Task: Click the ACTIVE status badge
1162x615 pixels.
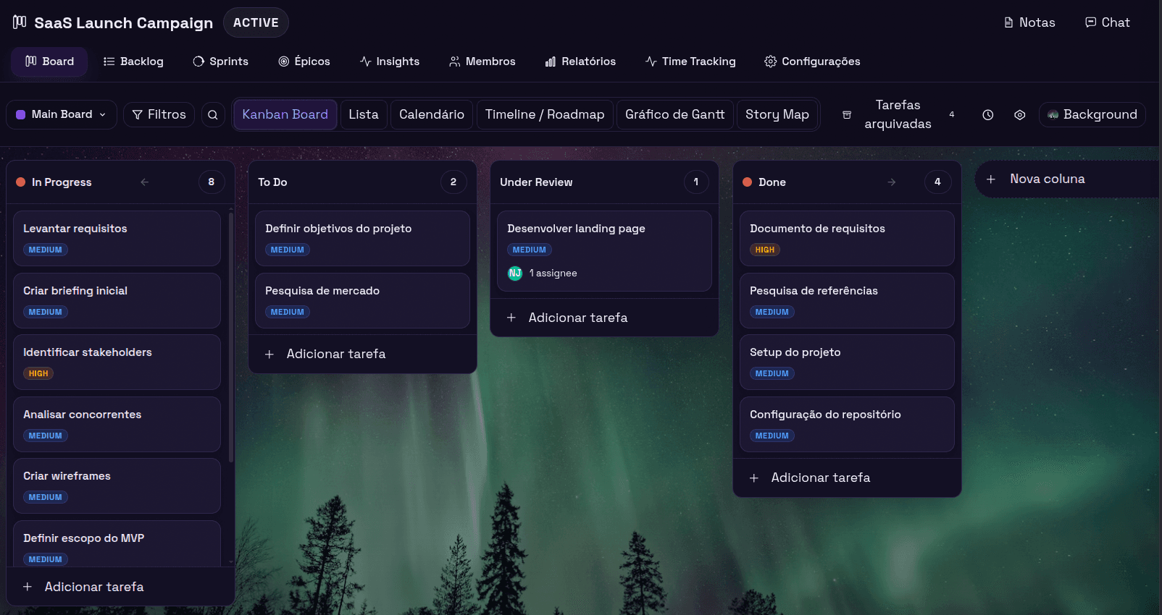Action: [256, 22]
